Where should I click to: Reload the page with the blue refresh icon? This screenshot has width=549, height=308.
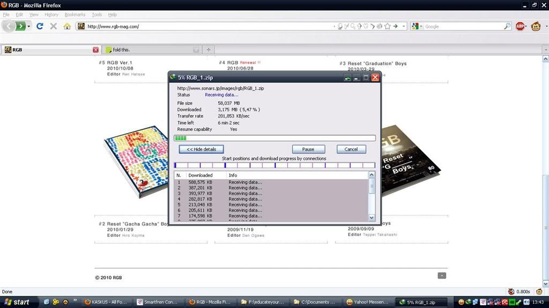click(x=40, y=26)
